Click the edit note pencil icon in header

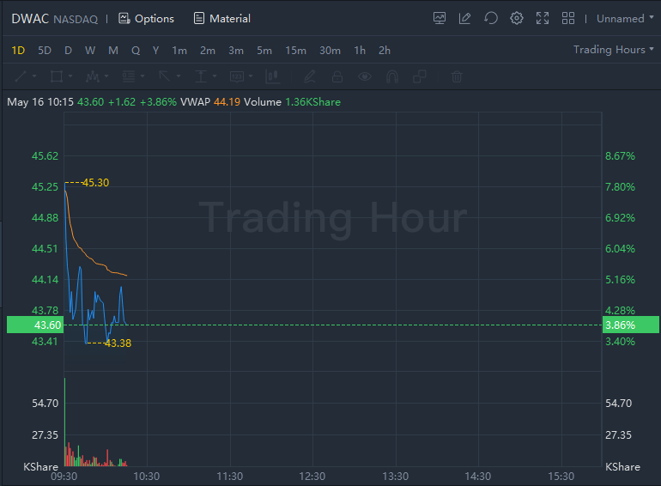tap(464, 18)
